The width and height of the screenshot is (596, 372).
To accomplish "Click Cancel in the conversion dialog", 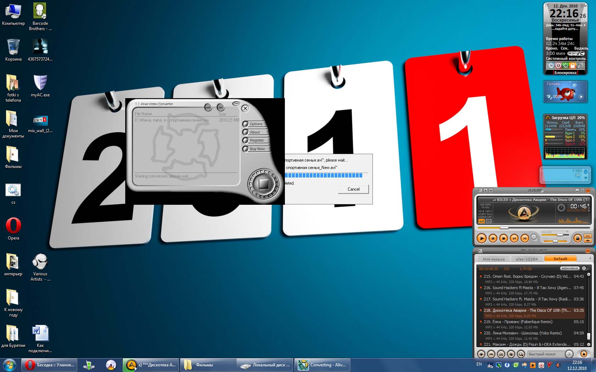I will click(x=353, y=189).
